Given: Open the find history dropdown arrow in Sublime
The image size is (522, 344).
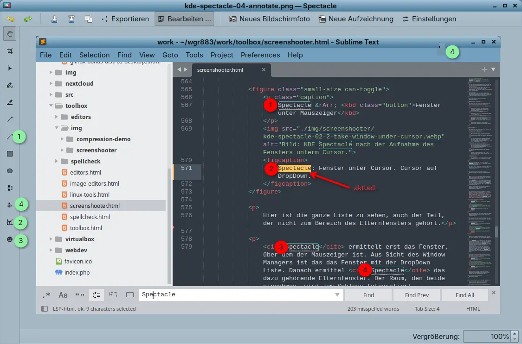Looking at the screenshot, I should (x=337, y=295).
